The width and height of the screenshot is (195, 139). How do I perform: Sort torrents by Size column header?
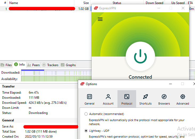click(x=82, y=3)
